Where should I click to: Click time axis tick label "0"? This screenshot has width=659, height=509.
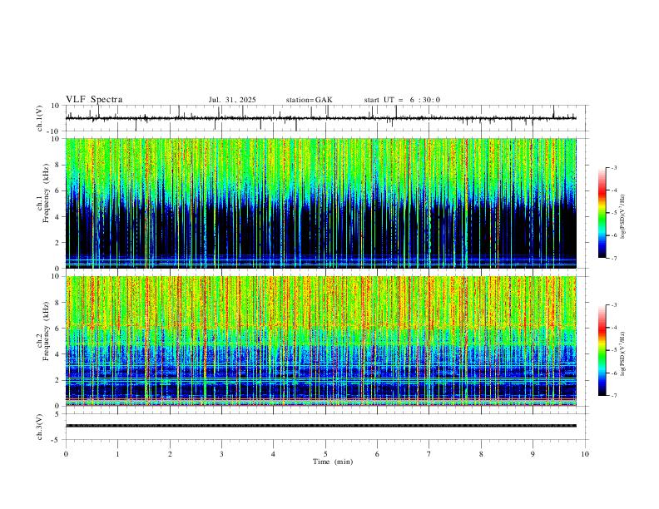tap(66, 454)
